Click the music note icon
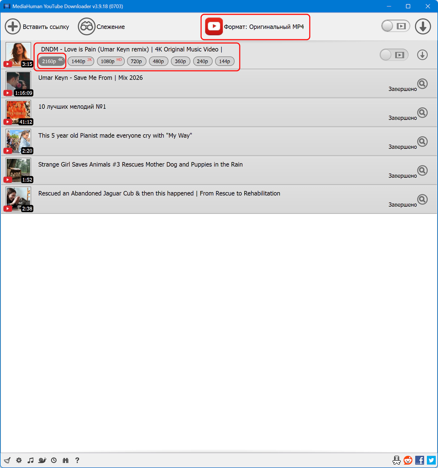 click(x=31, y=460)
